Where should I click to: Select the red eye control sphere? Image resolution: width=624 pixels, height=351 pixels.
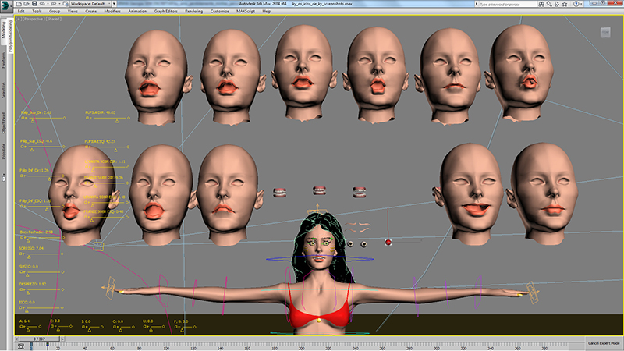tap(388, 243)
